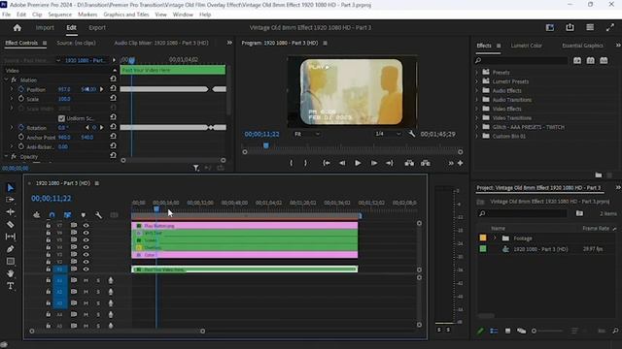Toggle Uniform Scale checkbox
This screenshot has height=349, width=622.
(61, 118)
